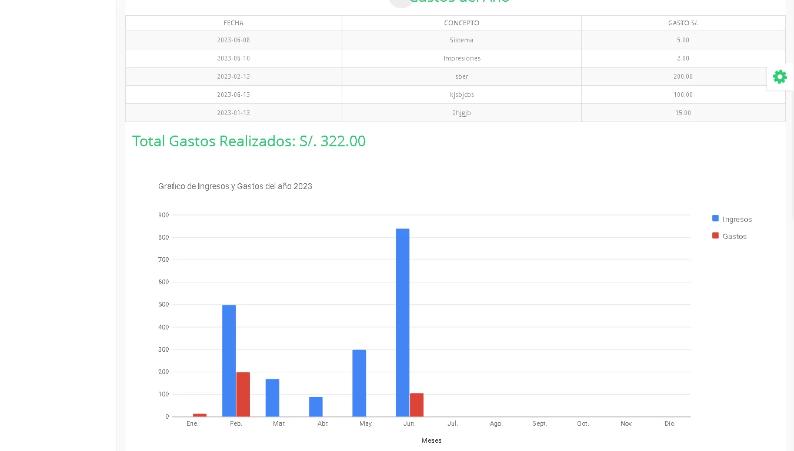Click the red Gastos legend color square

pyautogui.click(x=715, y=235)
